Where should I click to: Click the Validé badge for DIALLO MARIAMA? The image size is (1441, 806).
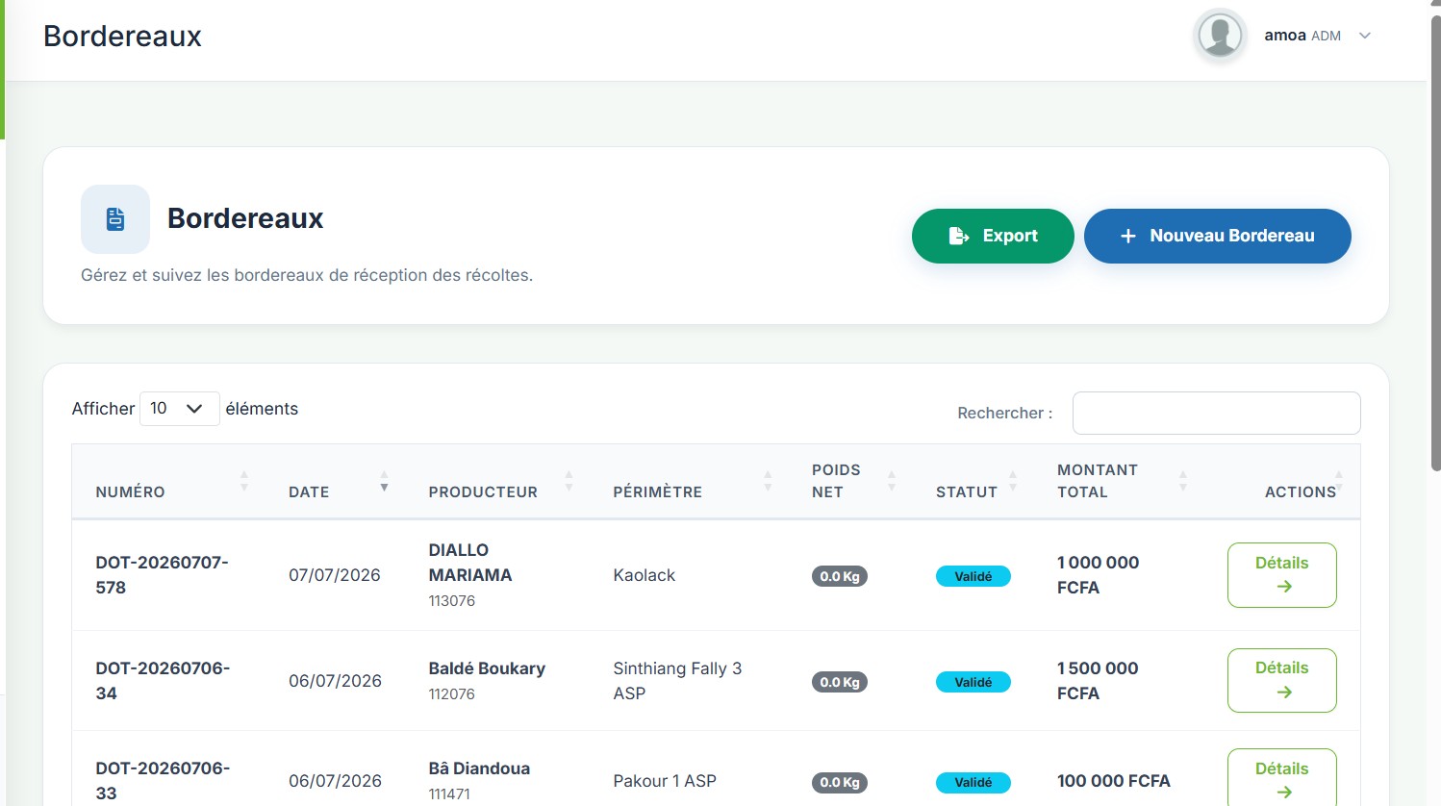(973, 576)
